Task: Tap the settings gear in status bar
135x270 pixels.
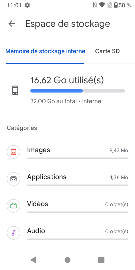Action: point(27,5)
